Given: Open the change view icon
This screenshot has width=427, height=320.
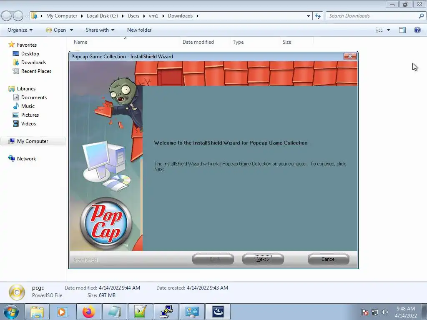Looking at the screenshot, I should point(379,30).
